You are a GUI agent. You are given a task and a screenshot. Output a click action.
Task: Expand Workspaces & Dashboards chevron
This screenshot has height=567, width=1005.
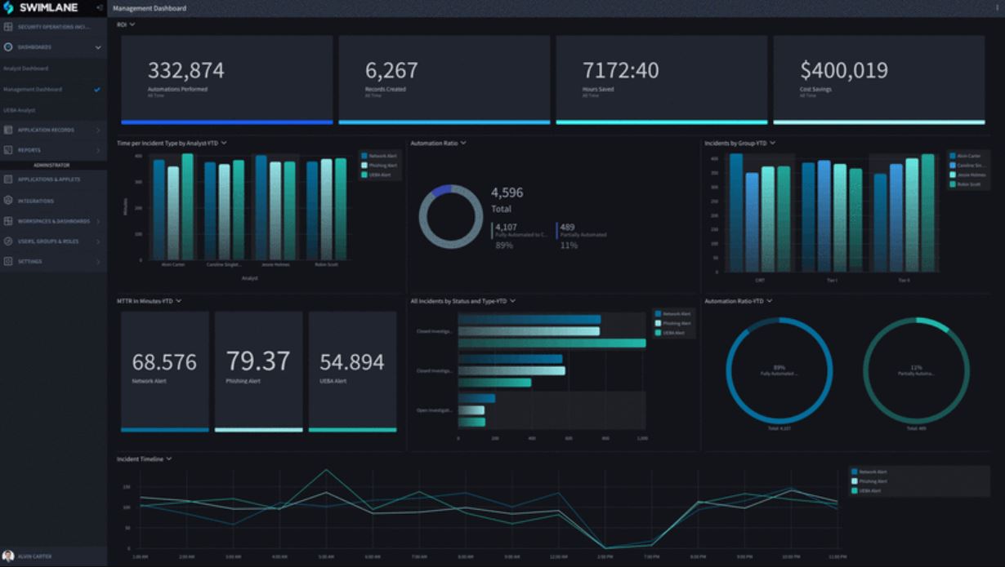click(98, 221)
